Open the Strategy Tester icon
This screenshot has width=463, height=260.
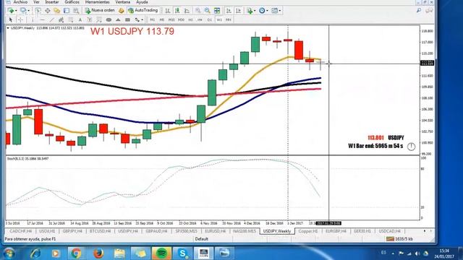coord(76,11)
